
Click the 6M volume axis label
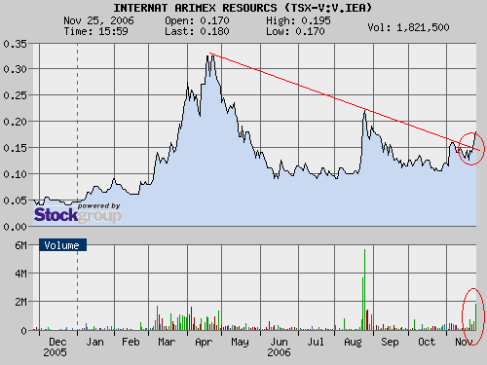tap(20, 245)
